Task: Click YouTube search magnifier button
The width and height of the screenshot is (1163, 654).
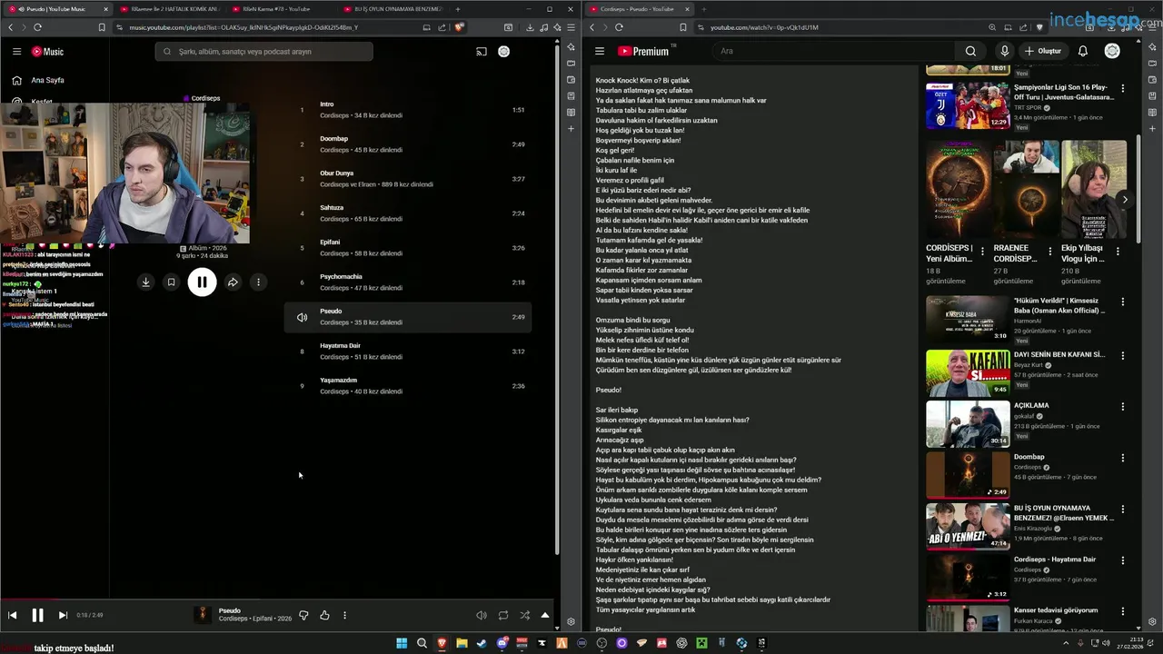Action: point(970,51)
